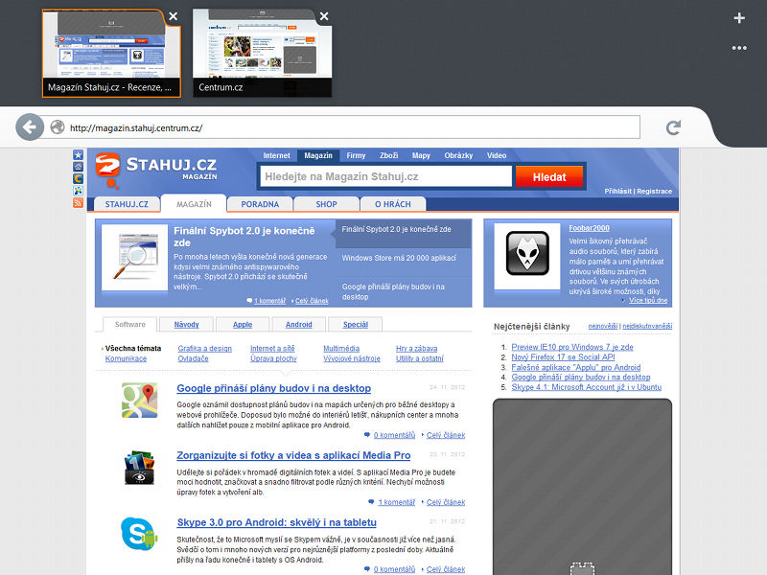Open Celý článek link for Spybot
Viewport: 767px width, 575px height.
(312, 301)
